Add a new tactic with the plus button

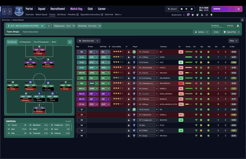pyautogui.click(x=49, y=26)
